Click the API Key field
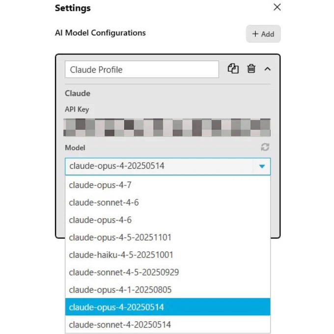Viewport: 334px width, 334px height. pyautogui.click(x=167, y=127)
